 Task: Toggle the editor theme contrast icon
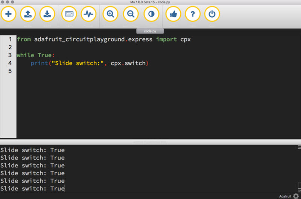pyautogui.click(x=151, y=14)
